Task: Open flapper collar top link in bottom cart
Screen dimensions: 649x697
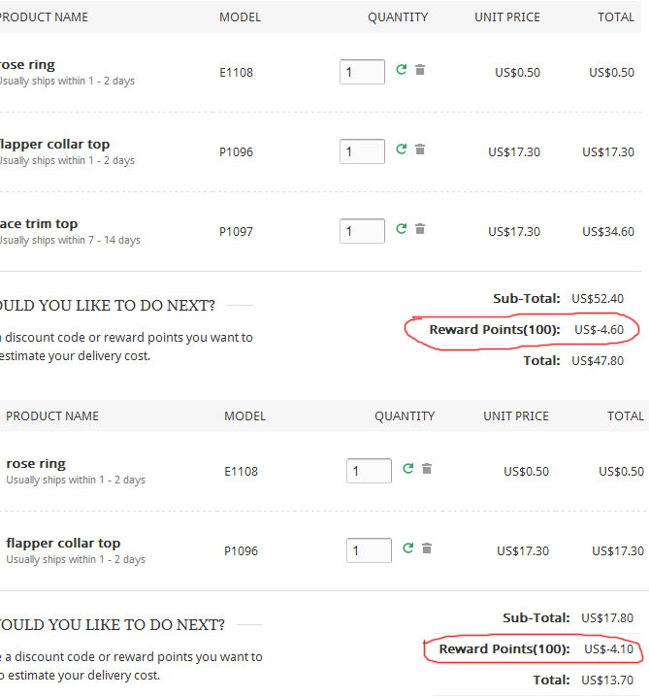Action: click(x=63, y=544)
